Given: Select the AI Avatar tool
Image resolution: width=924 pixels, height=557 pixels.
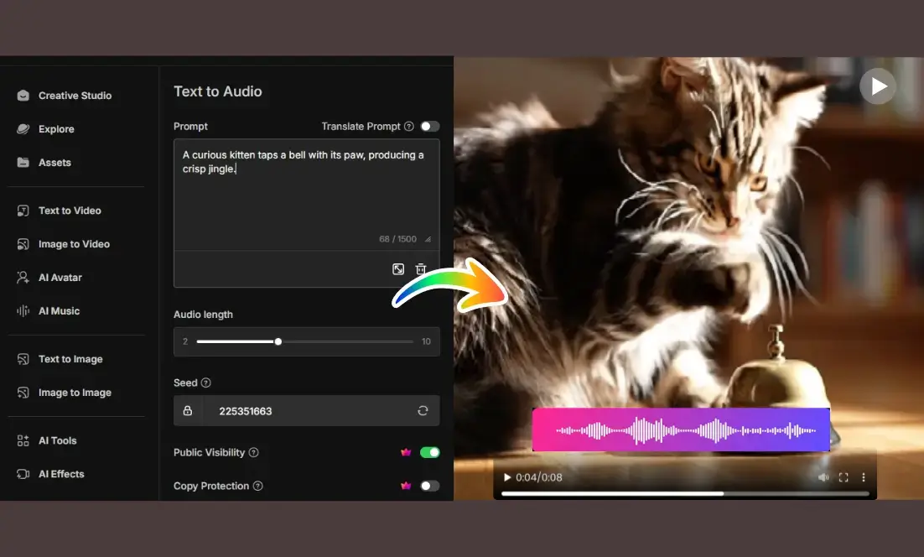Looking at the screenshot, I should pyautogui.click(x=60, y=277).
